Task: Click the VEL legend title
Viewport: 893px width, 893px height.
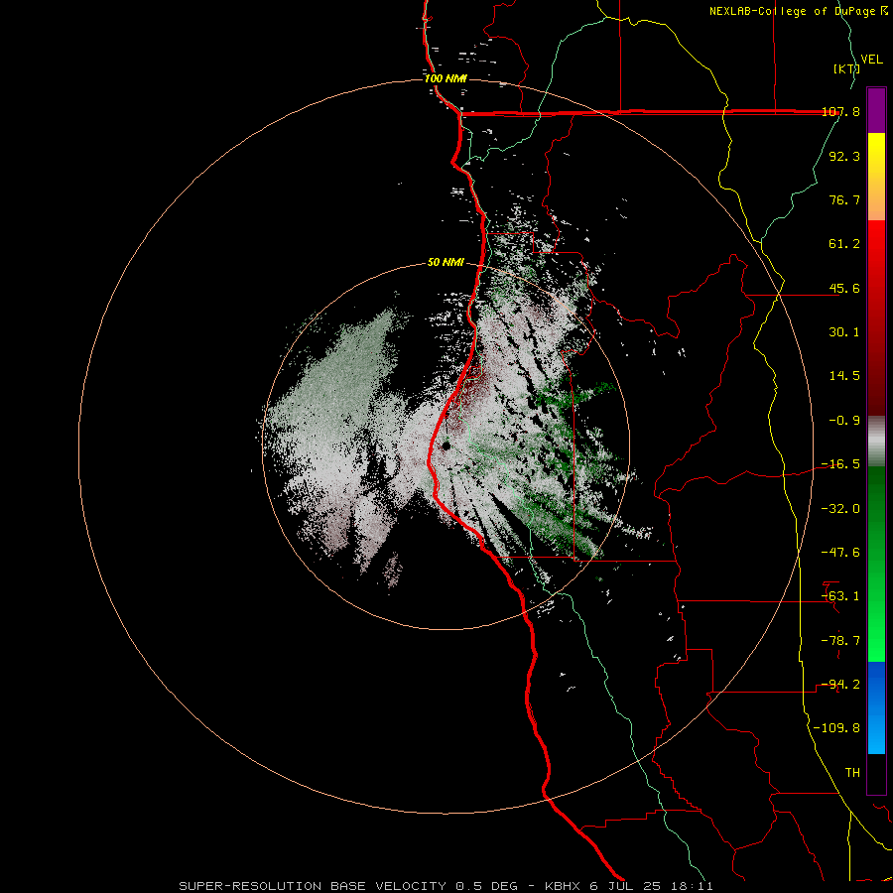Action: click(x=871, y=60)
